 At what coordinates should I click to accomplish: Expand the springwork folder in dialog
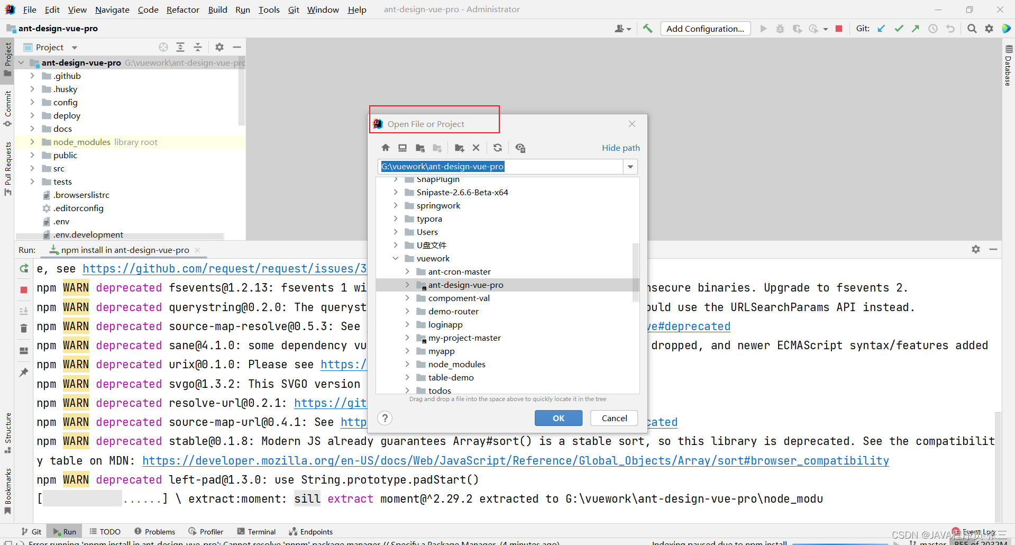coord(396,205)
